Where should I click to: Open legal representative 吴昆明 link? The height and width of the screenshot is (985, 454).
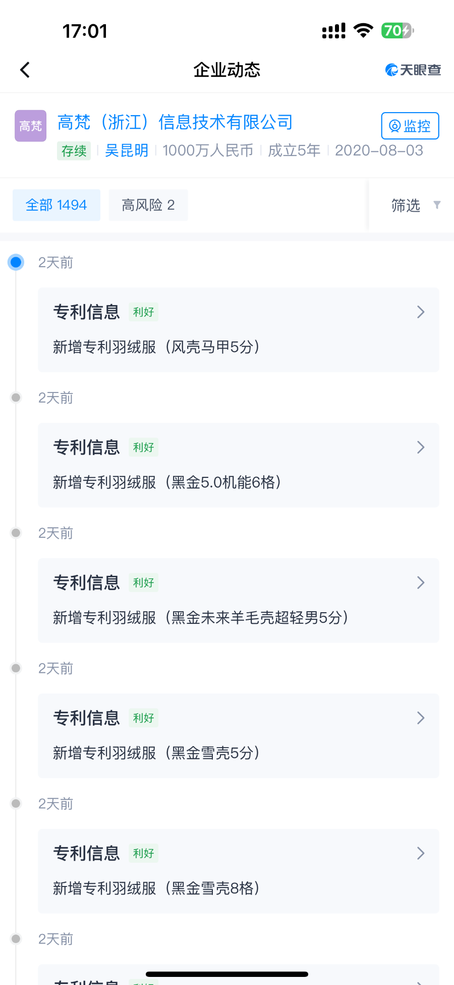click(x=127, y=151)
